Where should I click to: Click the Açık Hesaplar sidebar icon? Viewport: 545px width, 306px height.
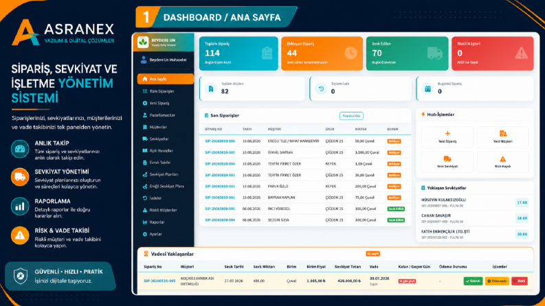pyautogui.click(x=145, y=150)
